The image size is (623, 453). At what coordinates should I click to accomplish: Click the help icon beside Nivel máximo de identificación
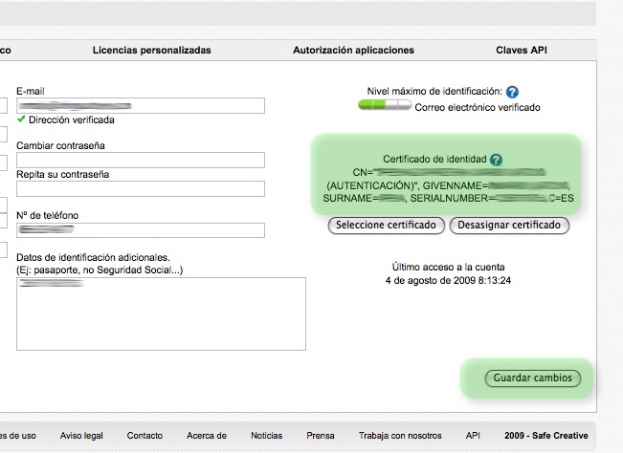[x=513, y=92]
